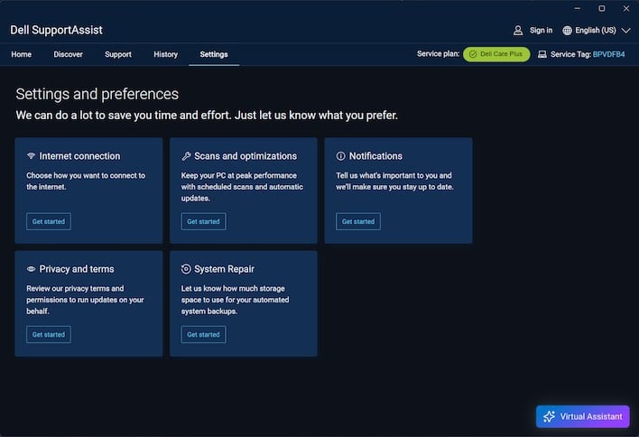
Task: Click the user profile icon near Sign in
Action: click(518, 30)
